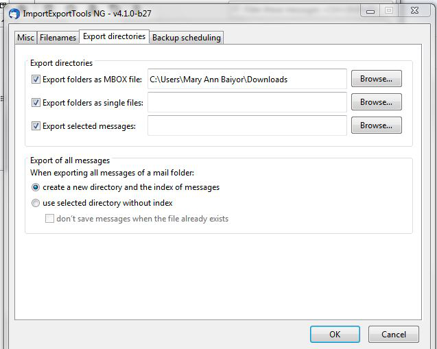Browse for single files export directory
This screenshot has height=349, width=437.
[376, 102]
